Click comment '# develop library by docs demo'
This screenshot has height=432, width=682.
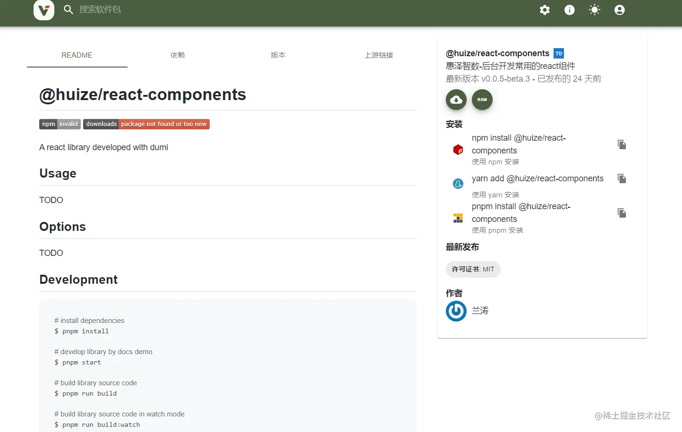pos(103,352)
